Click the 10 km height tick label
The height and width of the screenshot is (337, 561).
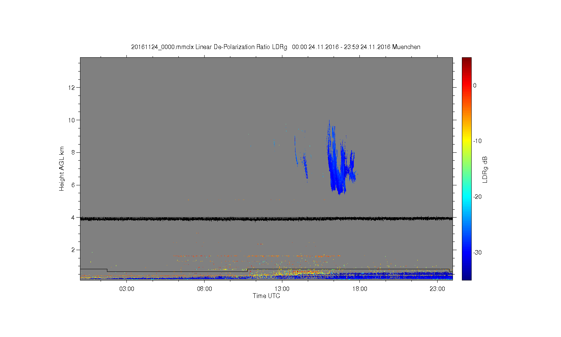[72, 120]
